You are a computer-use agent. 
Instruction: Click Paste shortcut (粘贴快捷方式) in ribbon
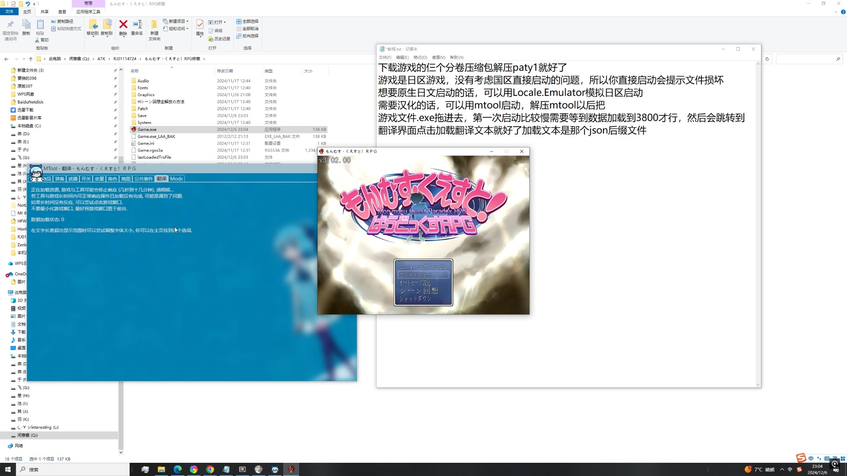(x=66, y=29)
